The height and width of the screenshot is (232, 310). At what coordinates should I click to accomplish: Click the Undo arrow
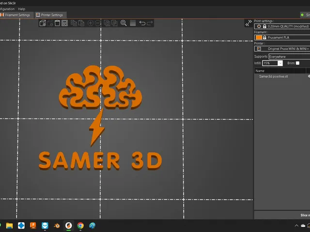142,23
